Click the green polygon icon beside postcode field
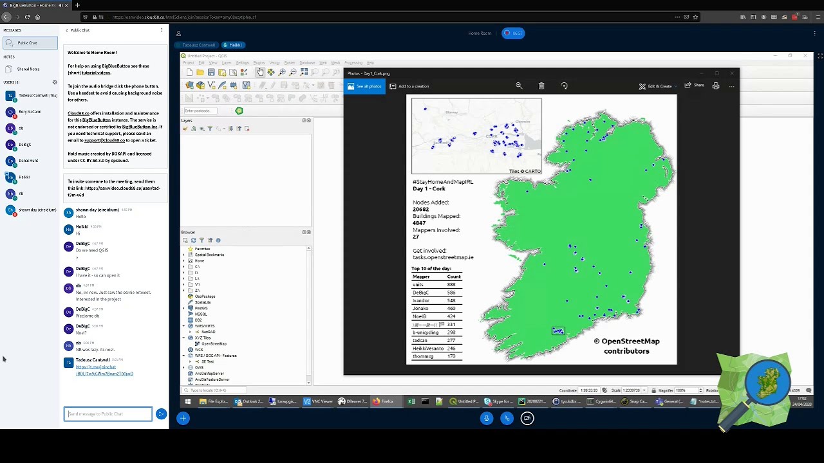Image resolution: width=824 pixels, height=463 pixels. [239, 111]
